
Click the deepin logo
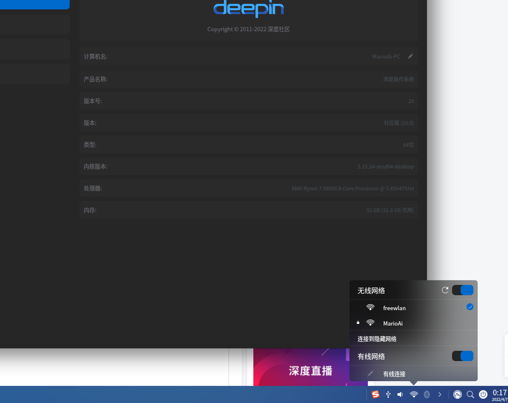tap(249, 8)
